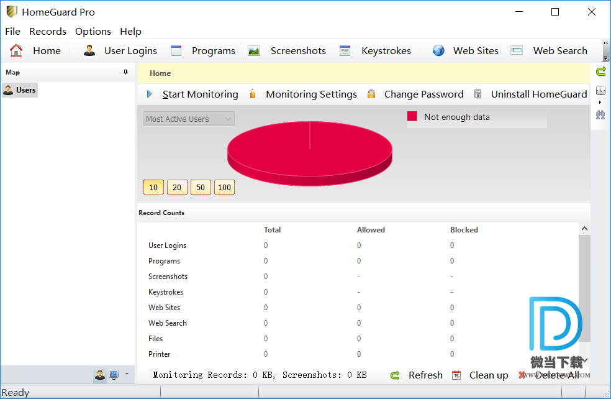Viewport: 611px width, 399px height.
Task: Click the user view icon at Map panel bottom
Action: point(100,375)
